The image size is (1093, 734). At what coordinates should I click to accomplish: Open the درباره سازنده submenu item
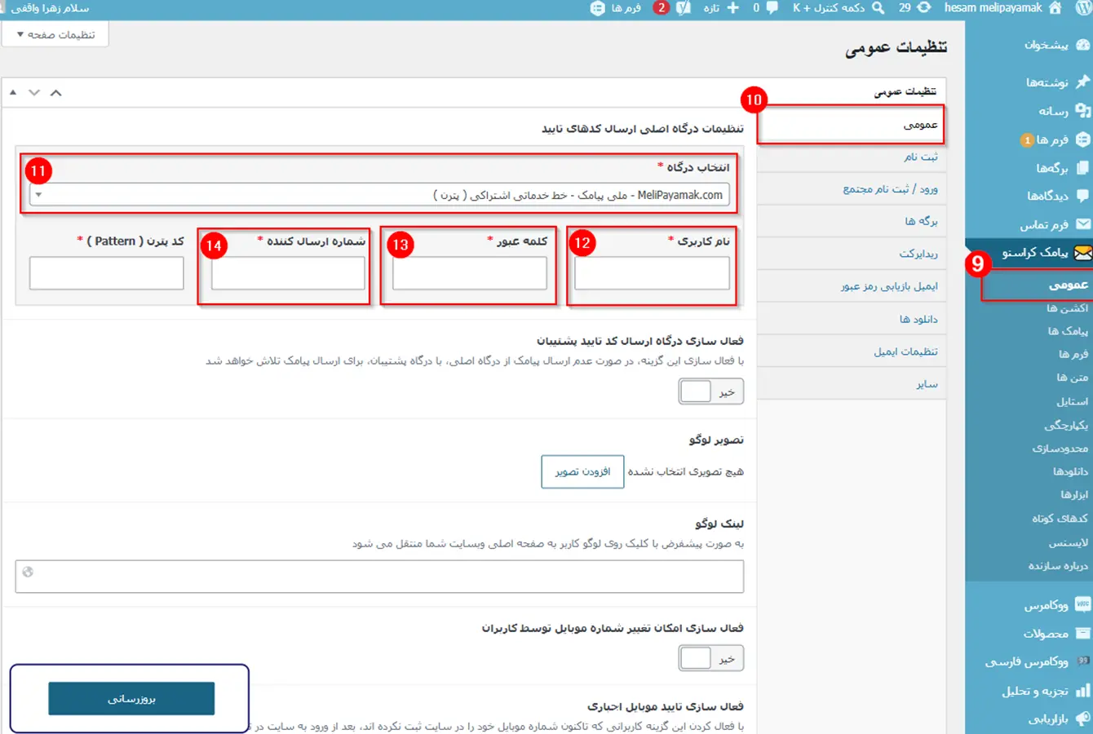(1058, 566)
